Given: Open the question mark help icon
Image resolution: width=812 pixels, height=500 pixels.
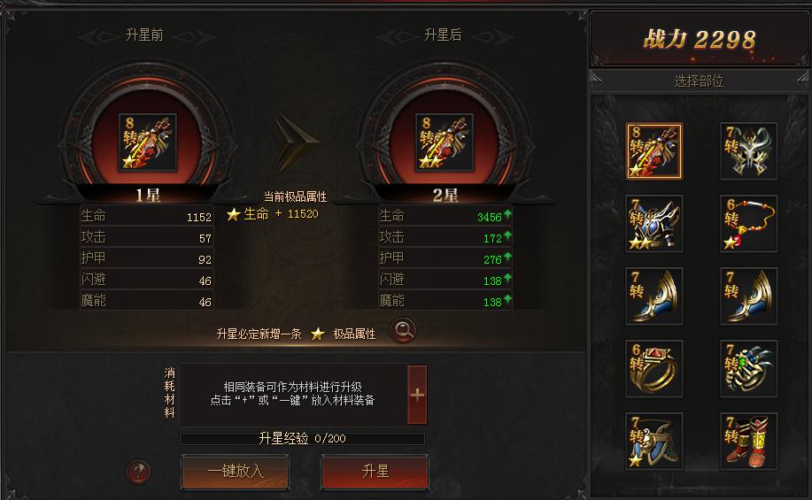Looking at the screenshot, I should coord(138,472).
